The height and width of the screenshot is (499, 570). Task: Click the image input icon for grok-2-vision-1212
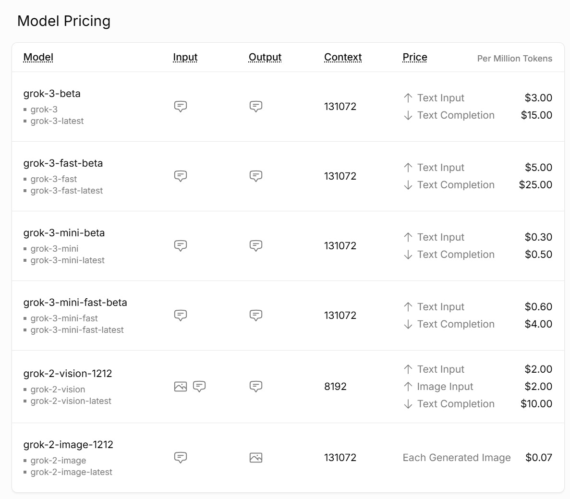[181, 386]
